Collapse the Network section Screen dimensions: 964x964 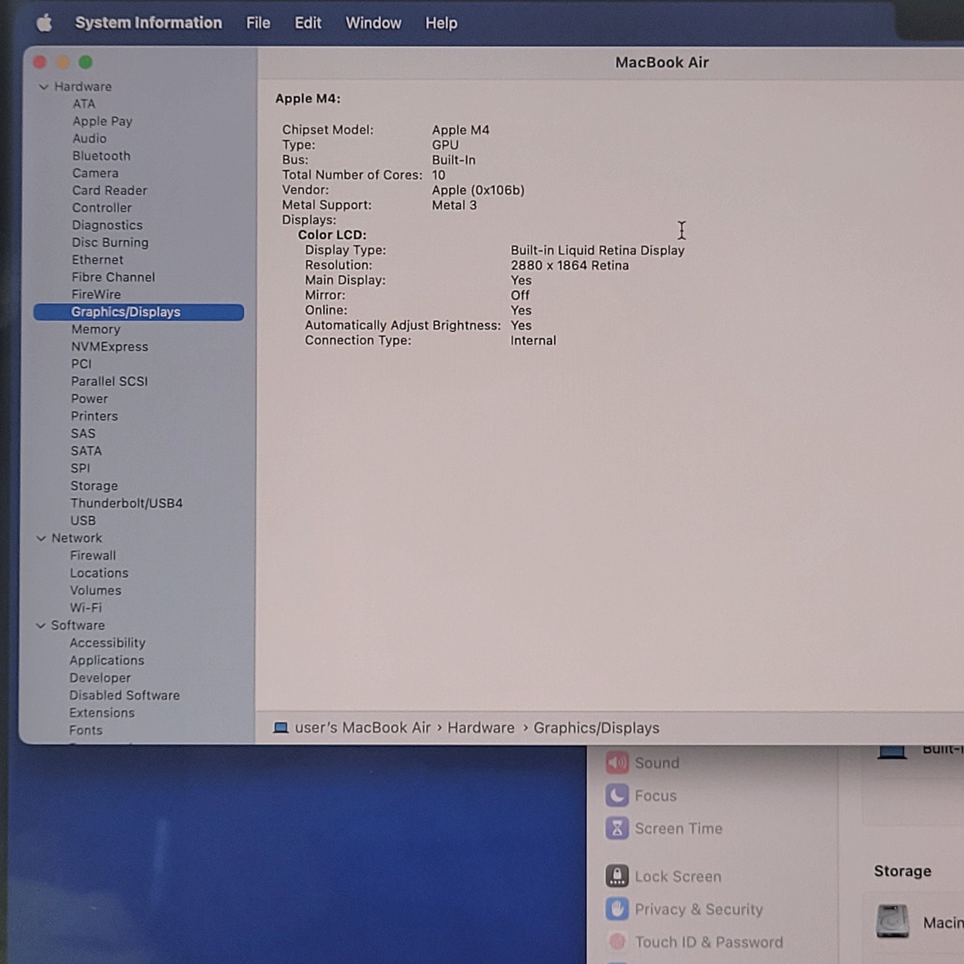pos(42,538)
